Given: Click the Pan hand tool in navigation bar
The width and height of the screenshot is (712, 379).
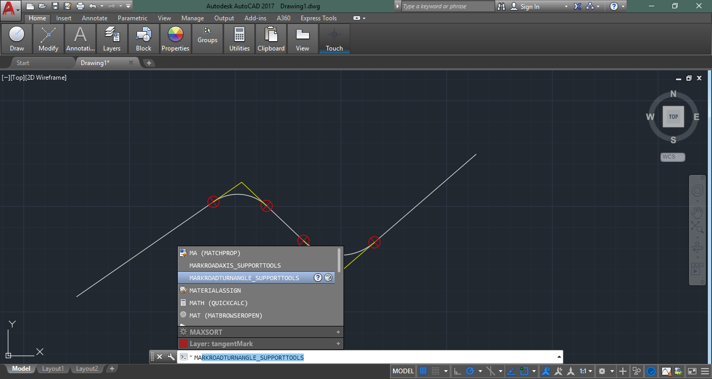Looking at the screenshot, I should click(x=697, y=212).
